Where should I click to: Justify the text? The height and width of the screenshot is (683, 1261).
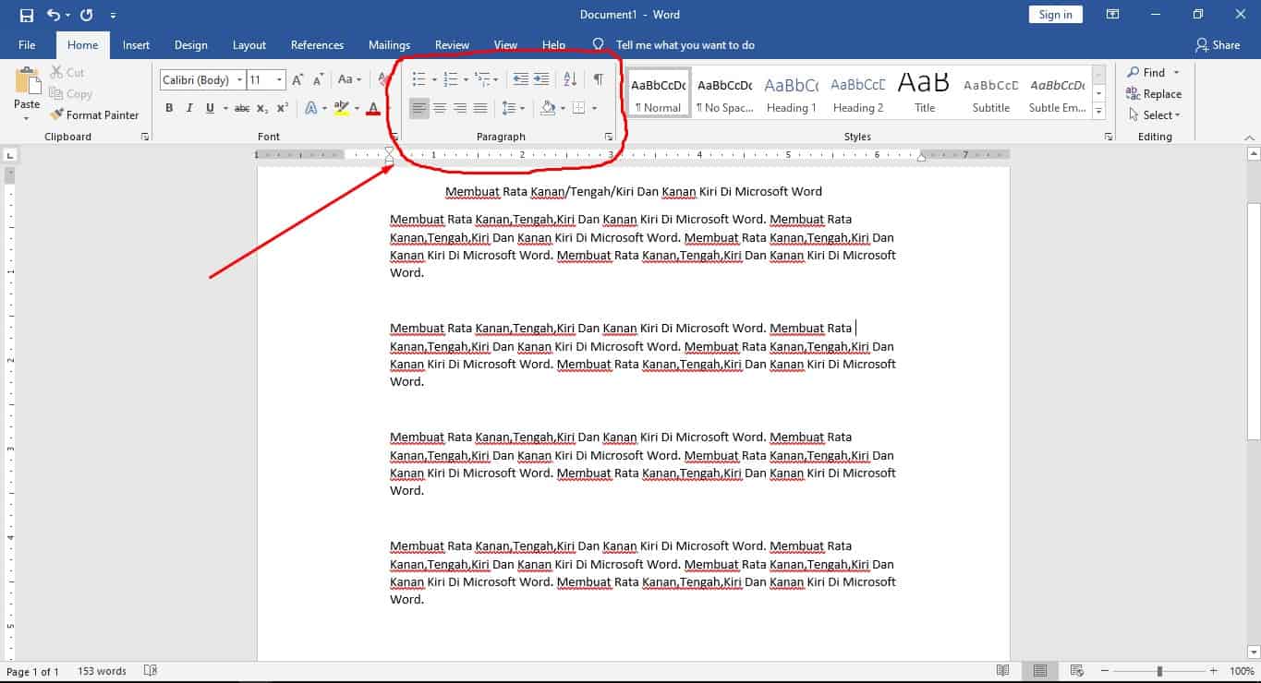[x=480, y=108]
